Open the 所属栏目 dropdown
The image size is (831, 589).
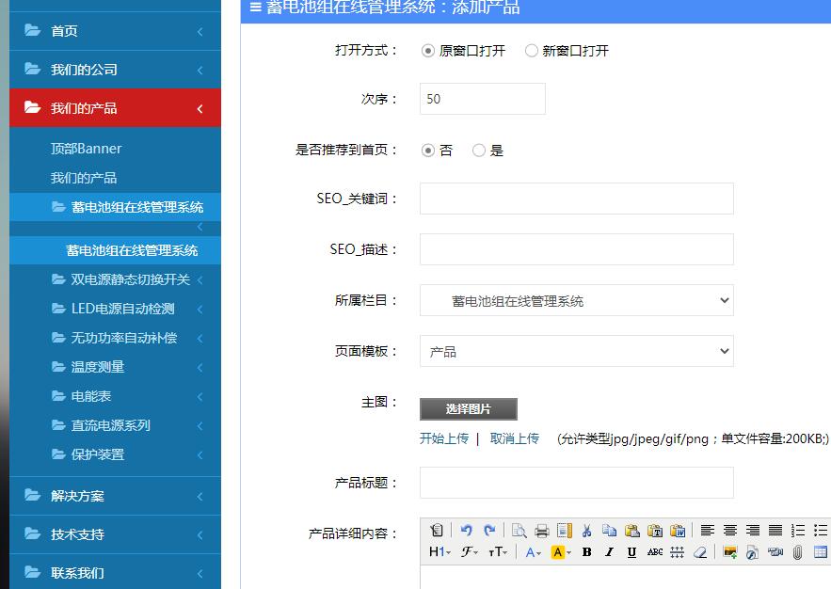pos(576,301)
